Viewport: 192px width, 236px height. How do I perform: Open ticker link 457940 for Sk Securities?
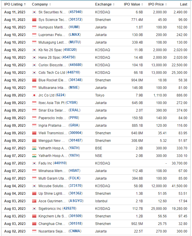(76, 12)
